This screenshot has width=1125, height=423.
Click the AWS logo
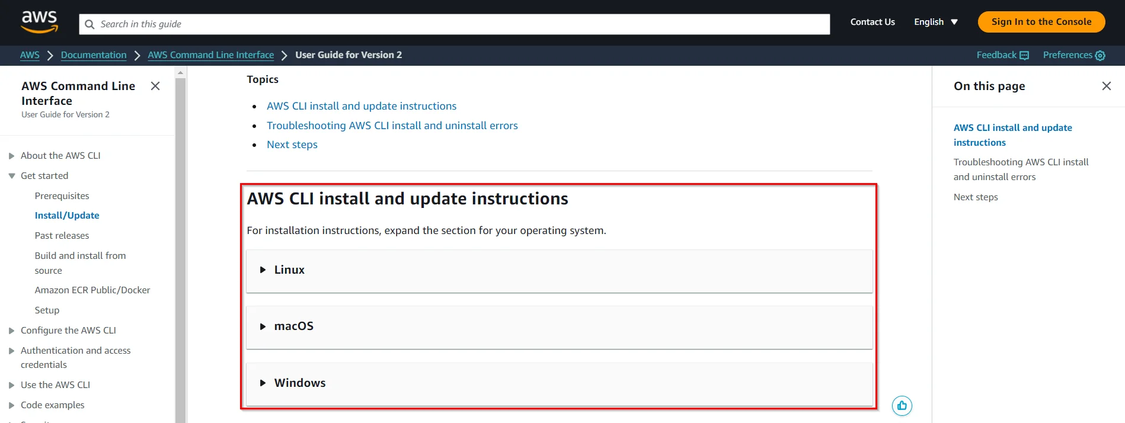coord(40,22)
